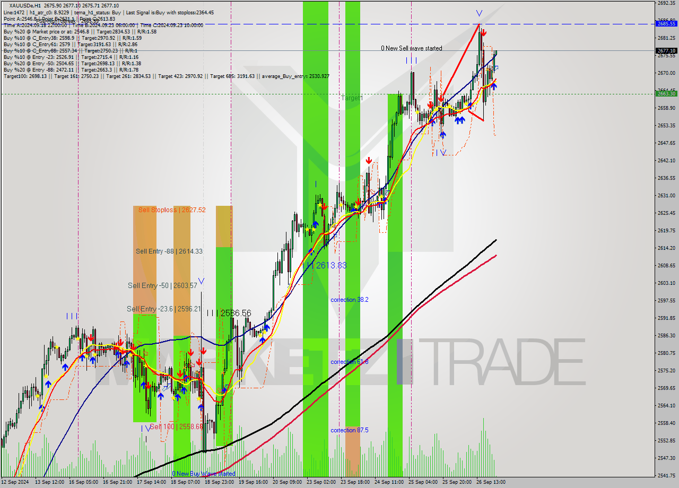The width and height of the screenshot is (679, 488).
Task: Click the 'Line:1472 | h1_atr_c0' info line
Action: pos(109,12)
